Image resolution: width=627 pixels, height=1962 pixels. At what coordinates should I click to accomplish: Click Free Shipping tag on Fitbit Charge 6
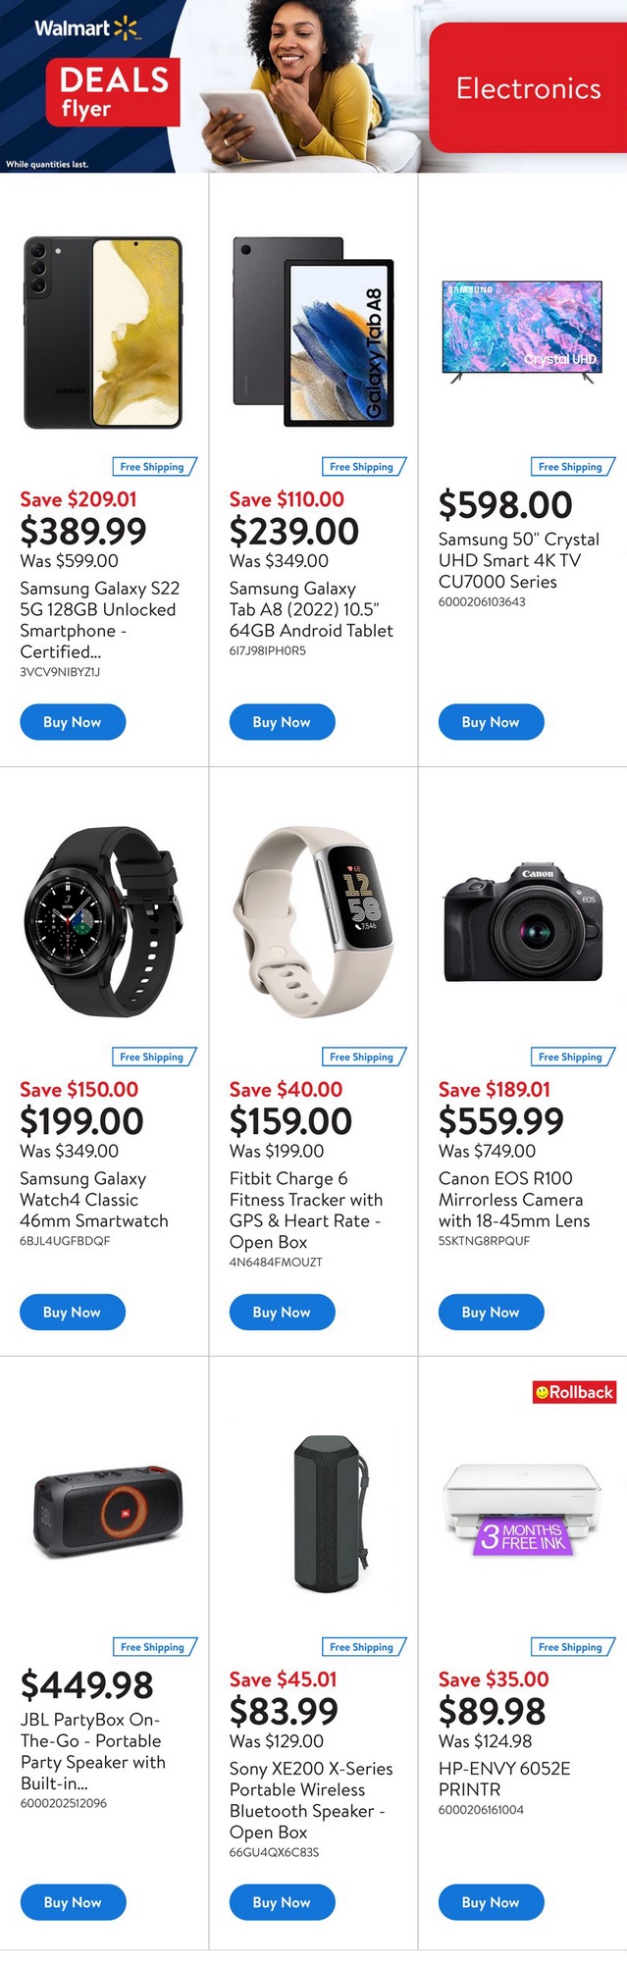pyautogui.click(x=362, y=1057)
